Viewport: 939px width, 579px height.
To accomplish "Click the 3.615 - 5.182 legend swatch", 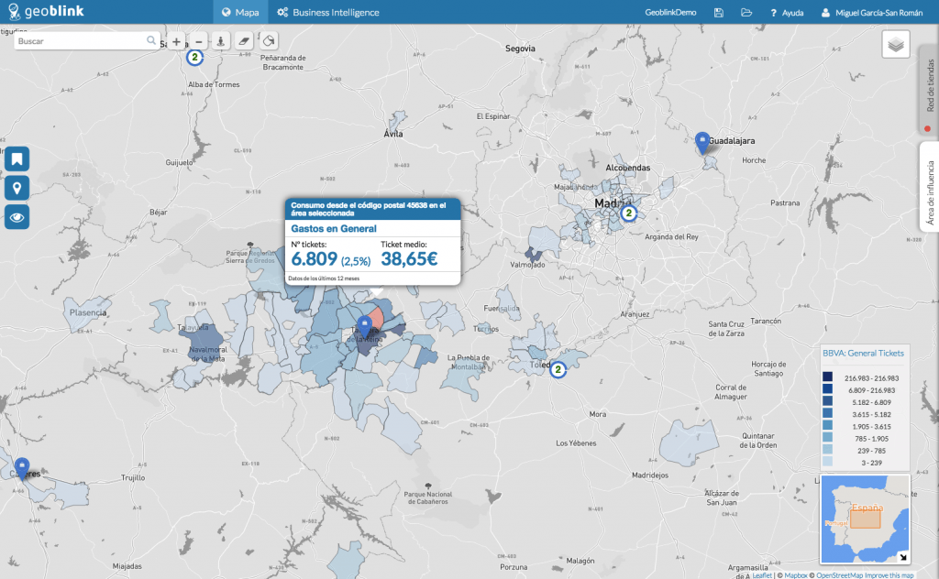I will (x=827, y=413).
